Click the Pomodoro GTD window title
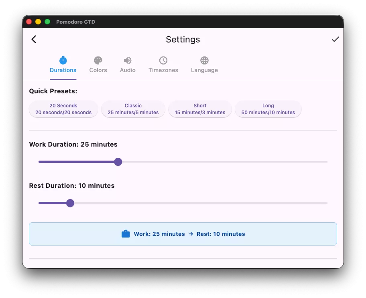 tap(75, 22)
